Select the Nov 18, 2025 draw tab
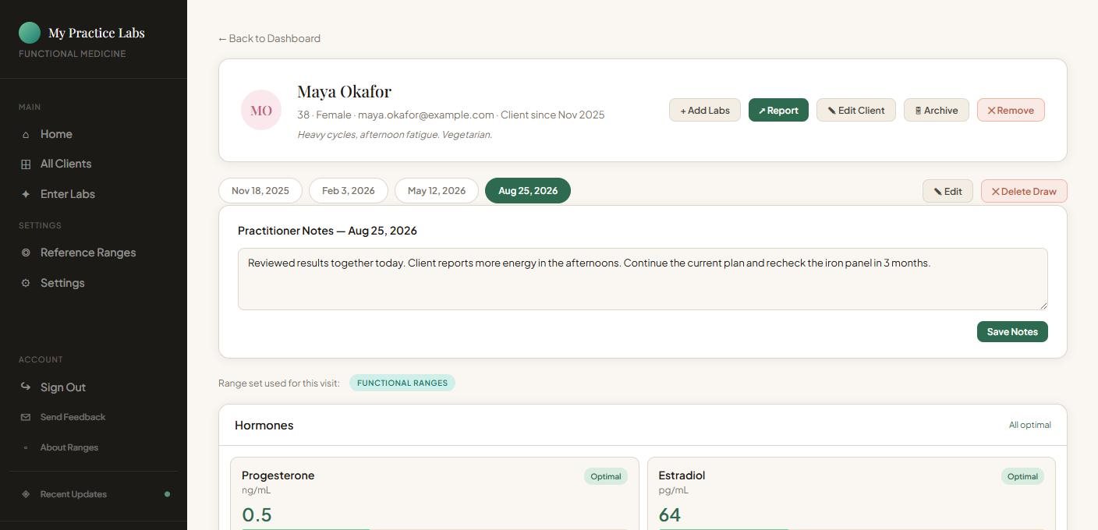1098x530 pixels. [260, 190]
